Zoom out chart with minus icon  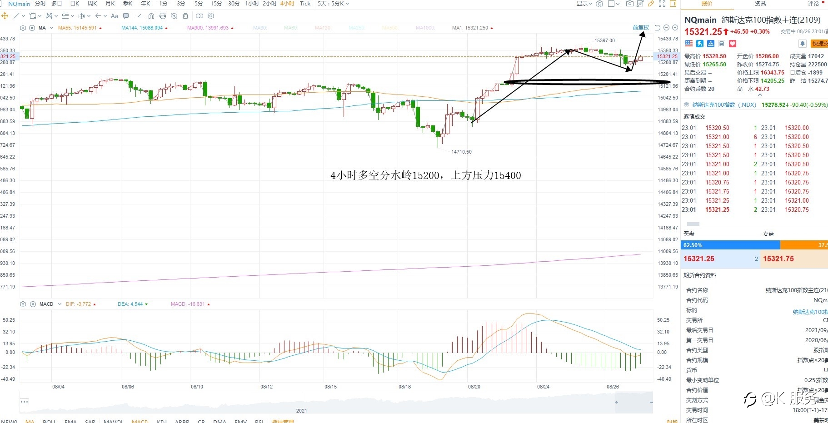click(666, 28)
